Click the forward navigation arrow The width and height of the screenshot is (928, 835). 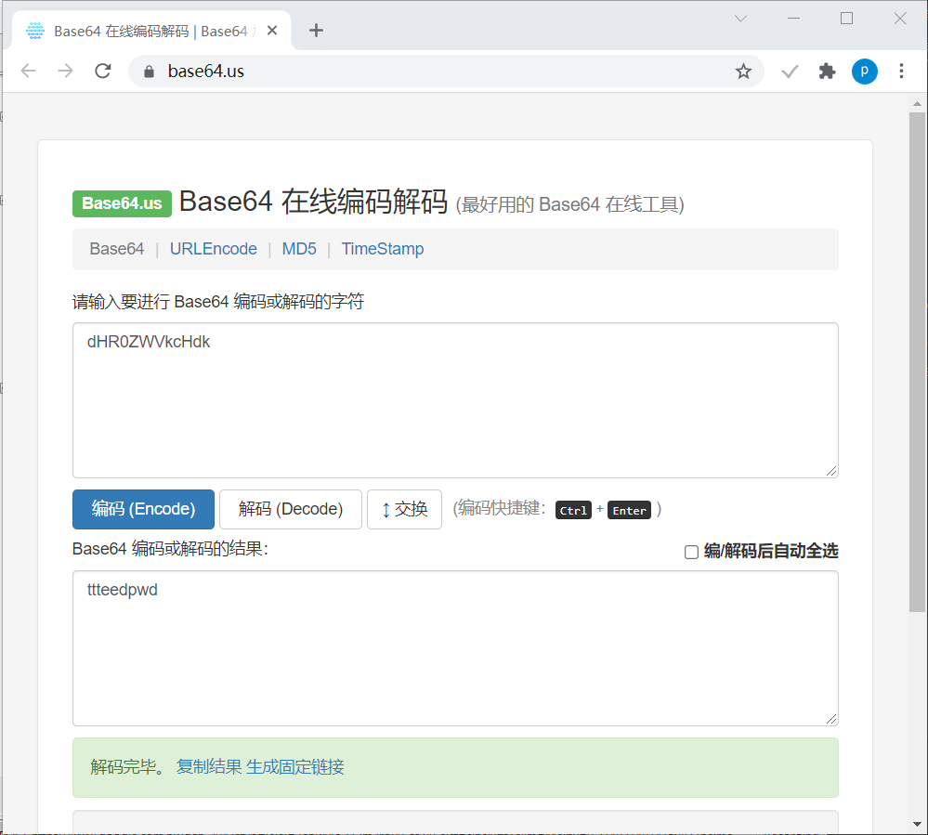click(x=65, y=71)
